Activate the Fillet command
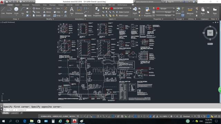The width and height of the screenshot is (221, 124). click(x=57, y=12)
